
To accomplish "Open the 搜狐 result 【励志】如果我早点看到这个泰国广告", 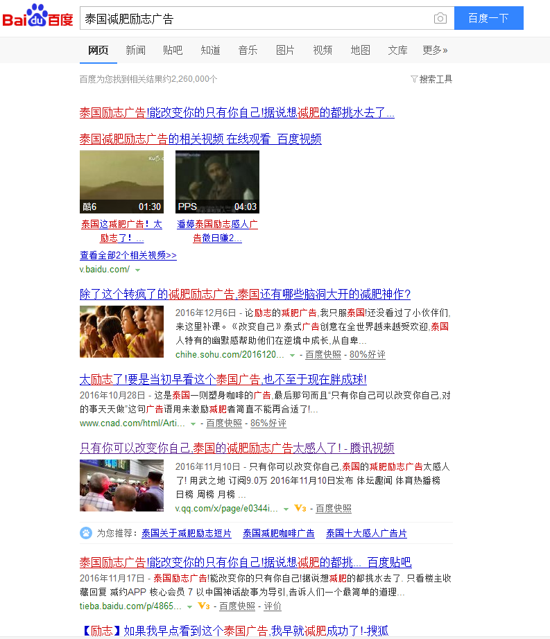I will pos(236,631).
